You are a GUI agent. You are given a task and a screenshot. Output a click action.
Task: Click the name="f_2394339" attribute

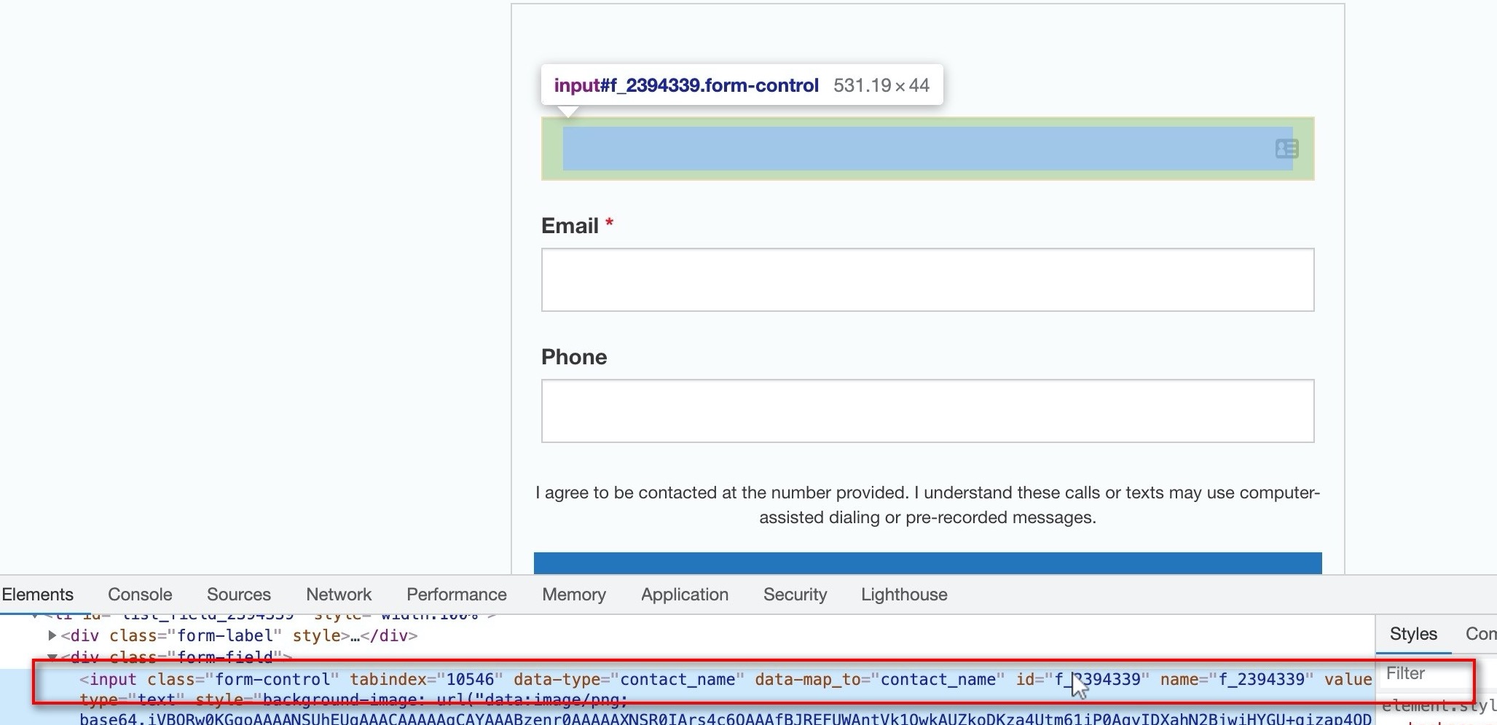pos(1237,679)
